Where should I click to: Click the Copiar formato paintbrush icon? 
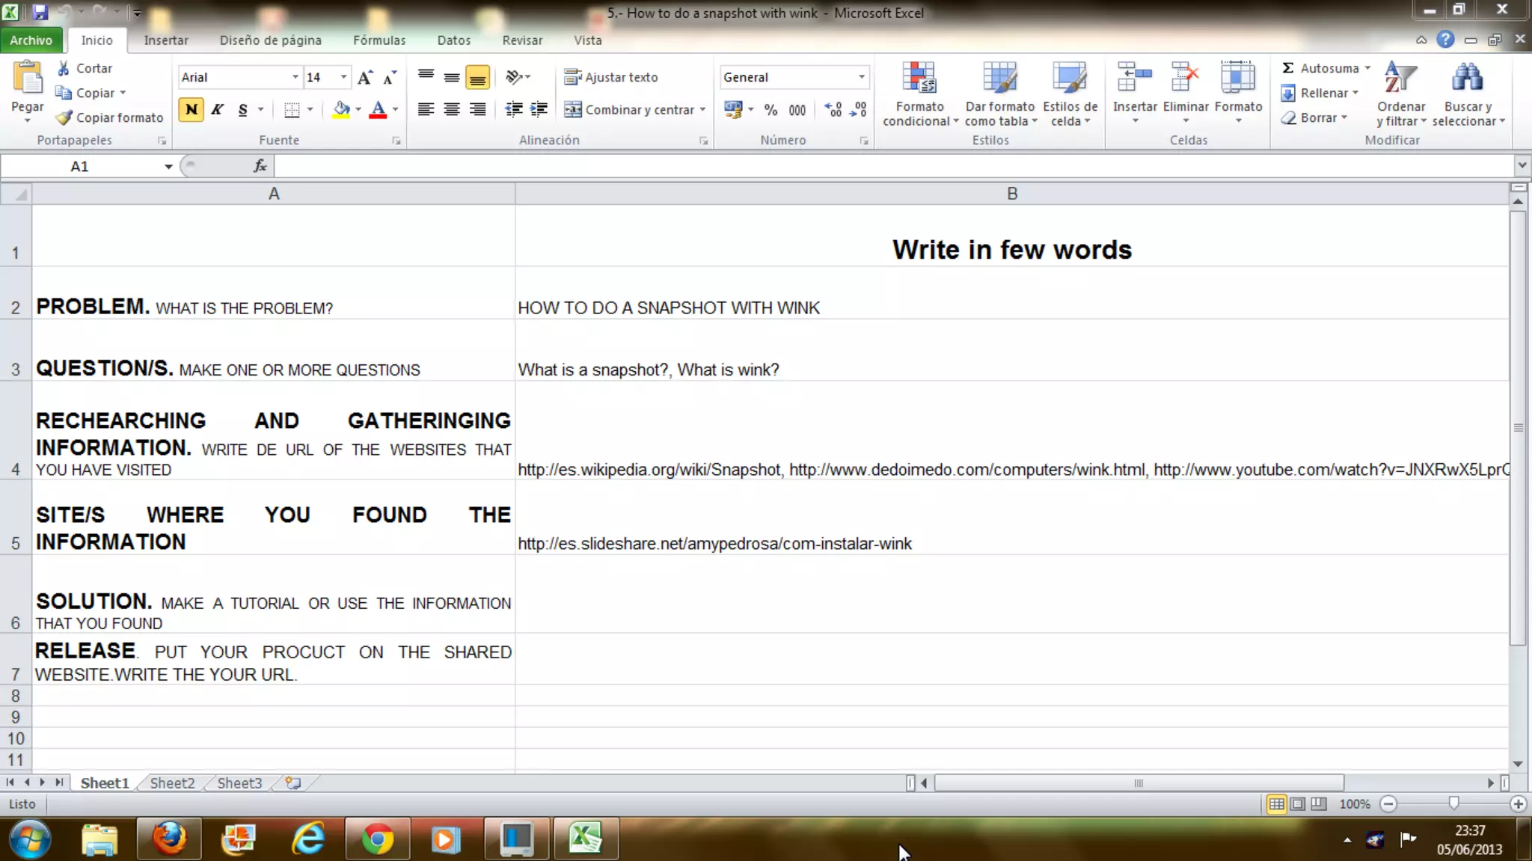[64, 117]
